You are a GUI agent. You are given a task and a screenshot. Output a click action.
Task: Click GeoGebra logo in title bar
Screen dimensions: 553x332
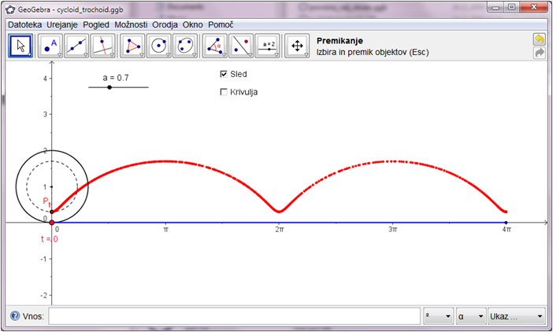click(x=10, y=9)
